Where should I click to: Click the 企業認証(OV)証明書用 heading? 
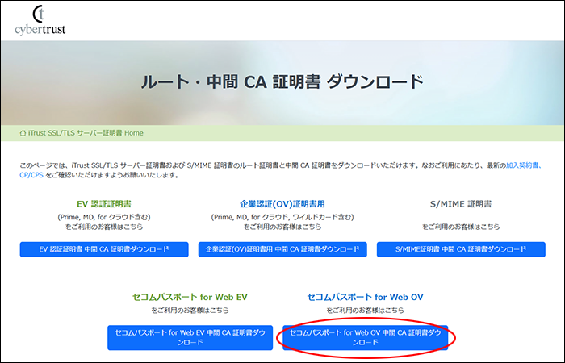pos(282,204)
